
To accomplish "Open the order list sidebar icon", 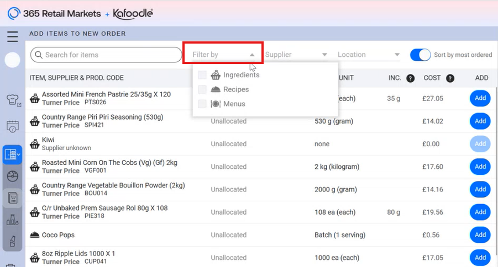I will tap(12, 198).
